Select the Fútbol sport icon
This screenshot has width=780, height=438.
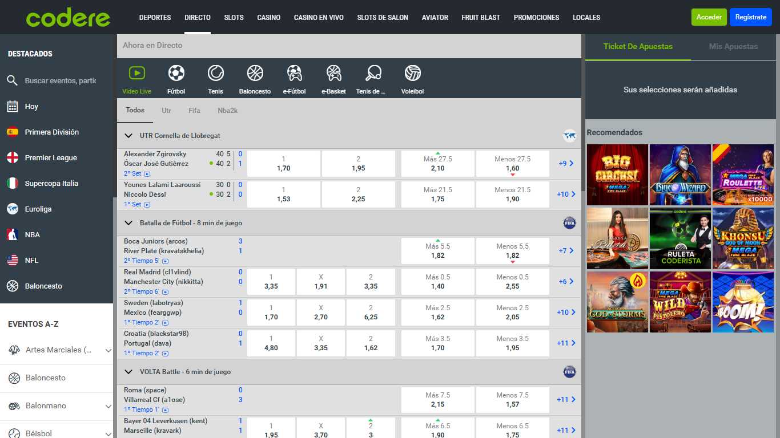pos(176,73)
